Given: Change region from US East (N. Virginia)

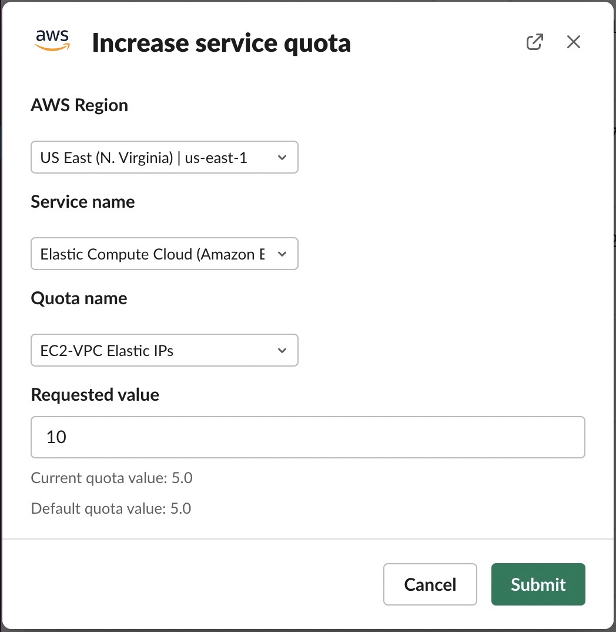Looking at the screenshot, I should [x=164, y=157].
